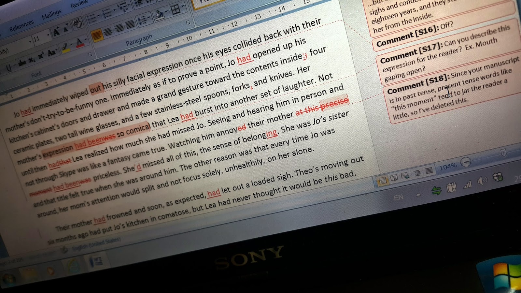Open the bullet library dropdown
Viewport: 521px width, 293px height.
click(98, 15)
